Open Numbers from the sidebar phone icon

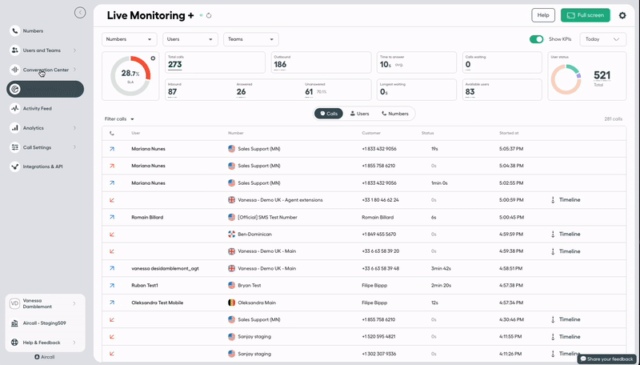tap(15, 30)
